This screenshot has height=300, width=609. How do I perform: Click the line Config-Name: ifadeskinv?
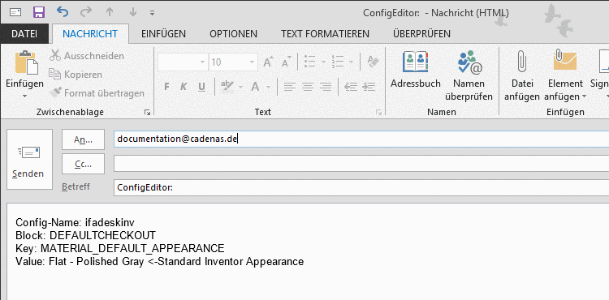75,222
